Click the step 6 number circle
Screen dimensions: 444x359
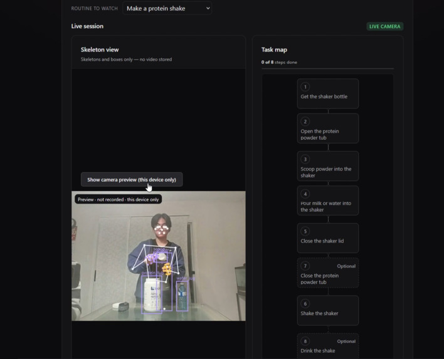[x=305, y=303]
